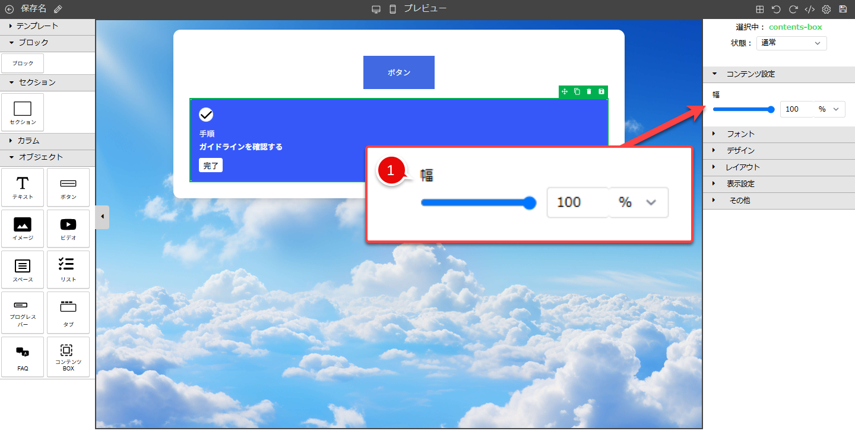
Task: Select the コンテンツBOX object
Action: pyautogui.click(x=68, y=357)
